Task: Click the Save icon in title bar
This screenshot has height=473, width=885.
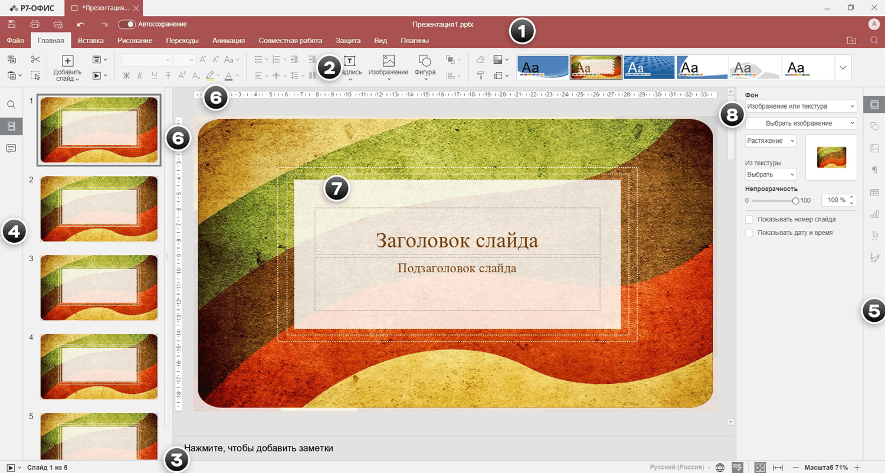Action: click(11, 24)
